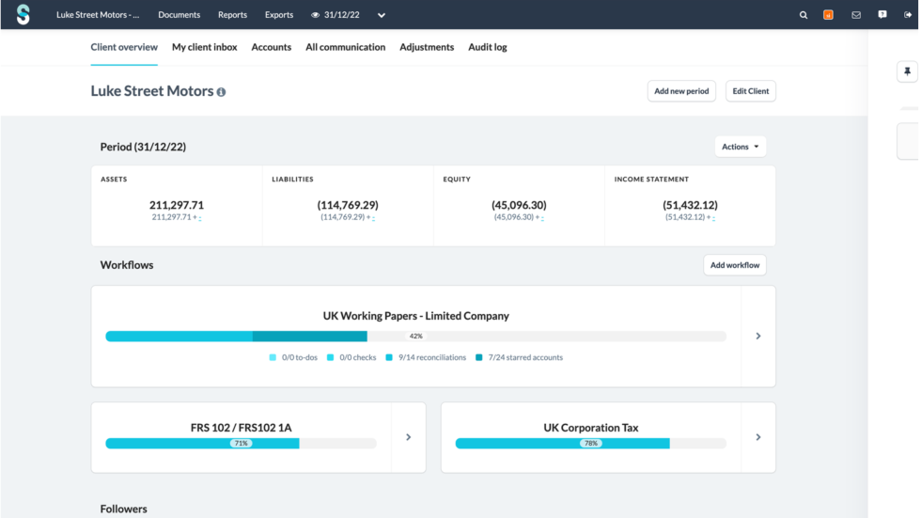Click the pin icon in the right sidebar
The height and width of the screenshot is (518, 921).
pos(907,72)
